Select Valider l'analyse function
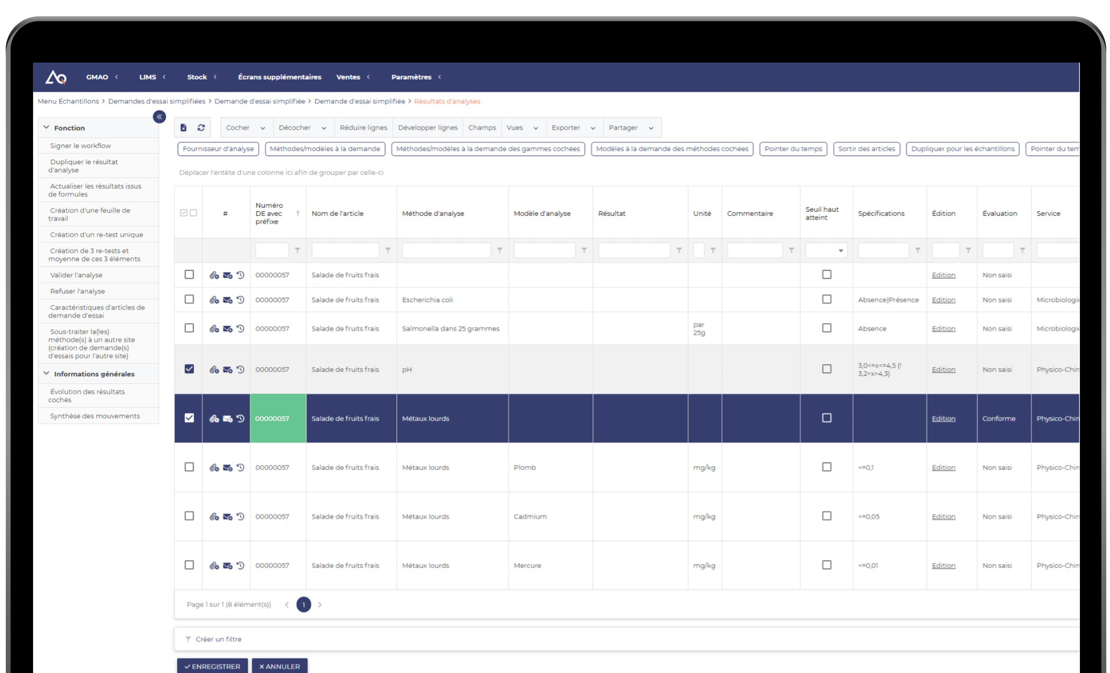Image resolution: width=1110 pixels, height=673 pixels. 99,275
